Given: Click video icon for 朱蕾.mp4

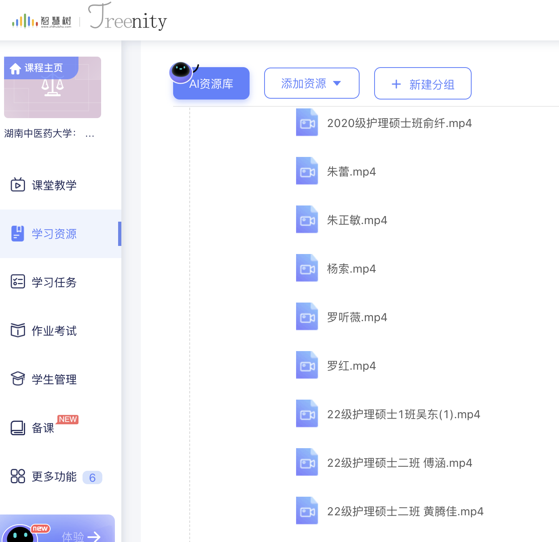Looking at the screenshot, I should [307, 171].
